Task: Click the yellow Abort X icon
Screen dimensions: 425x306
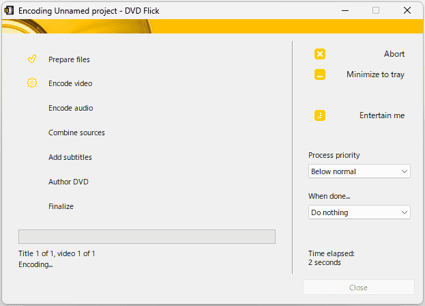Action: (x=320, y=54)
